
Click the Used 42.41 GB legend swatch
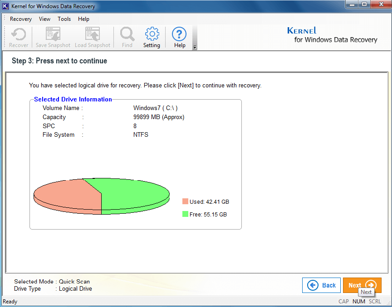(185, 201)
